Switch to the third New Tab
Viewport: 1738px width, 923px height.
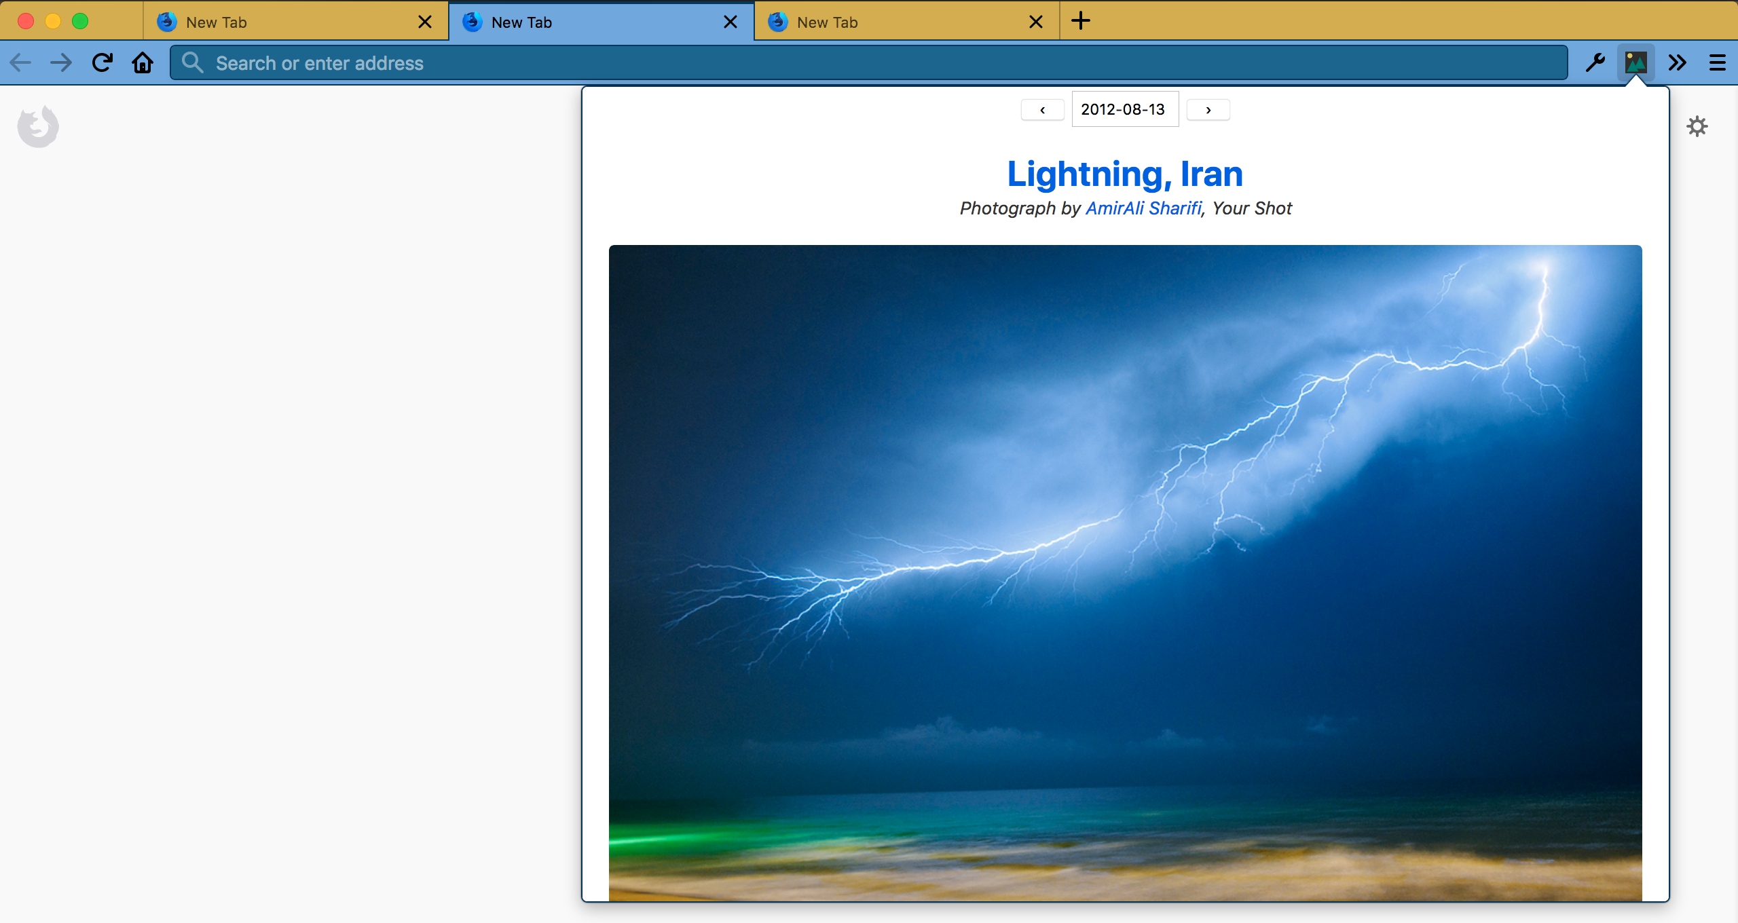[x=896, y=22]
